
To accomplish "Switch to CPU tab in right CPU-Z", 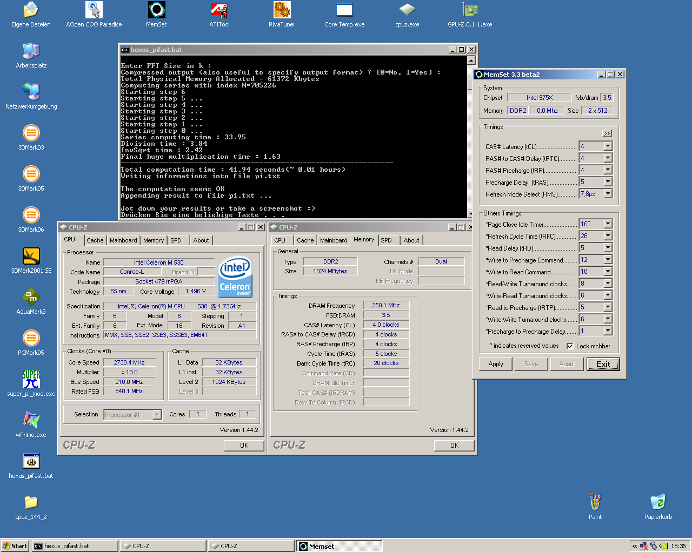I will point(280,240).
